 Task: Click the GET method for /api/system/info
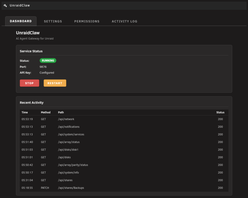point(43,173)
